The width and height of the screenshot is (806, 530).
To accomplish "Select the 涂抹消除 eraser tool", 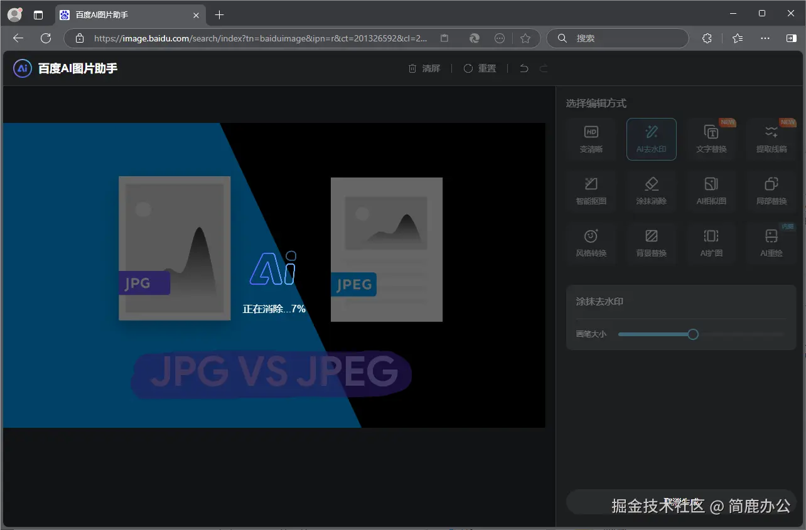I will (651, 191).
